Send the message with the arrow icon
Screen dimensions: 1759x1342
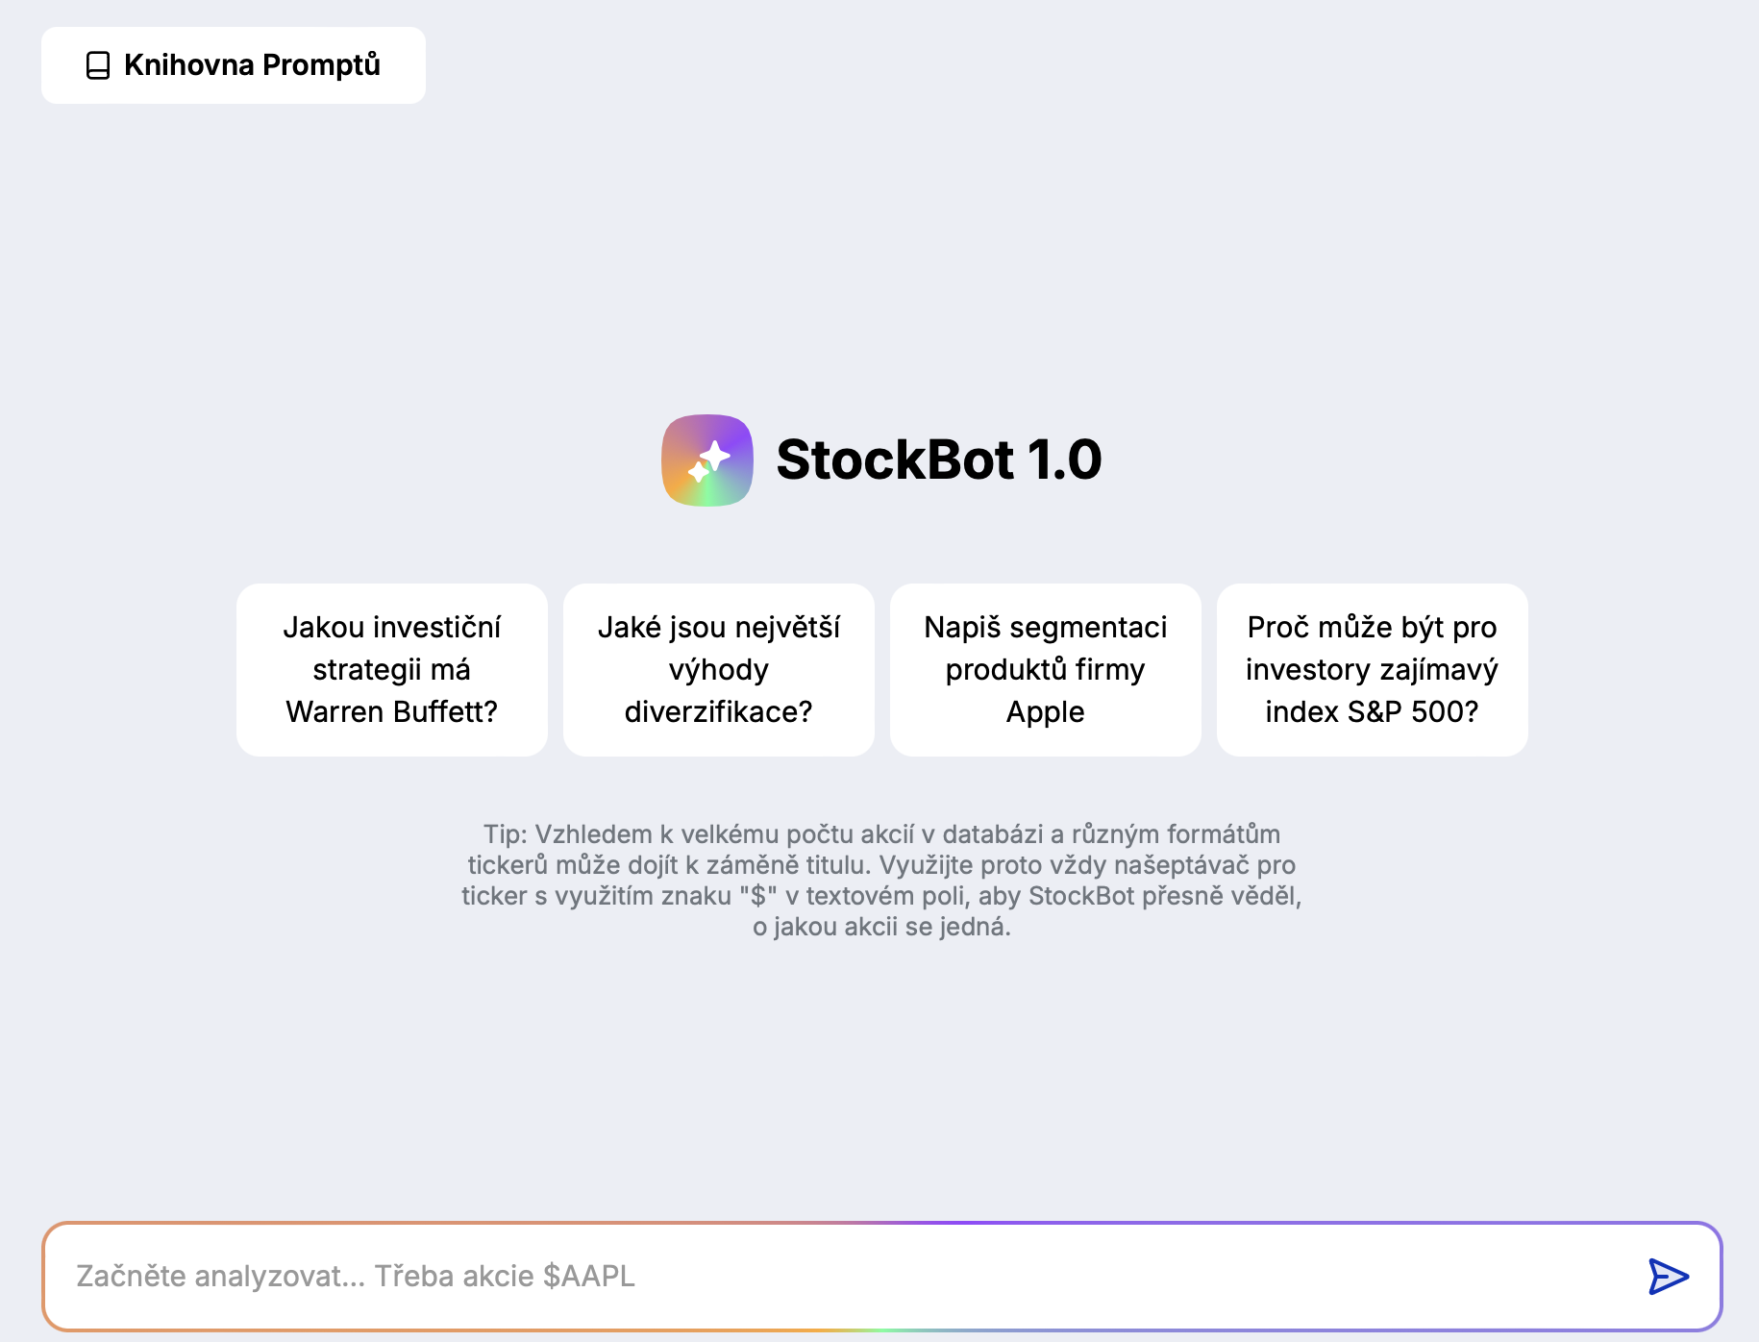[1669, 1277]
